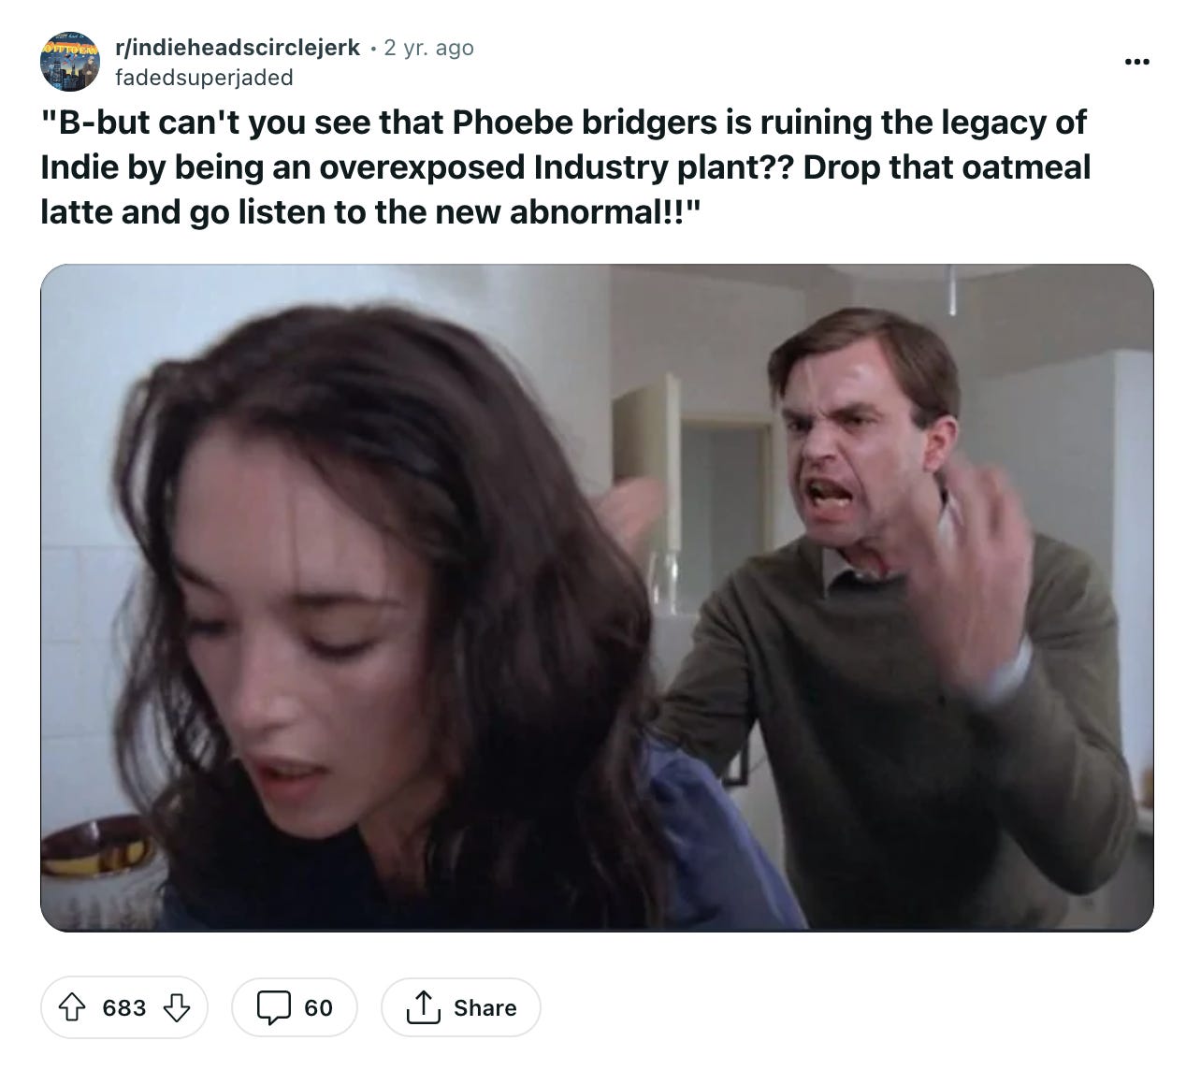Click the '2 yr. ago' timestamp

[429, 48]
